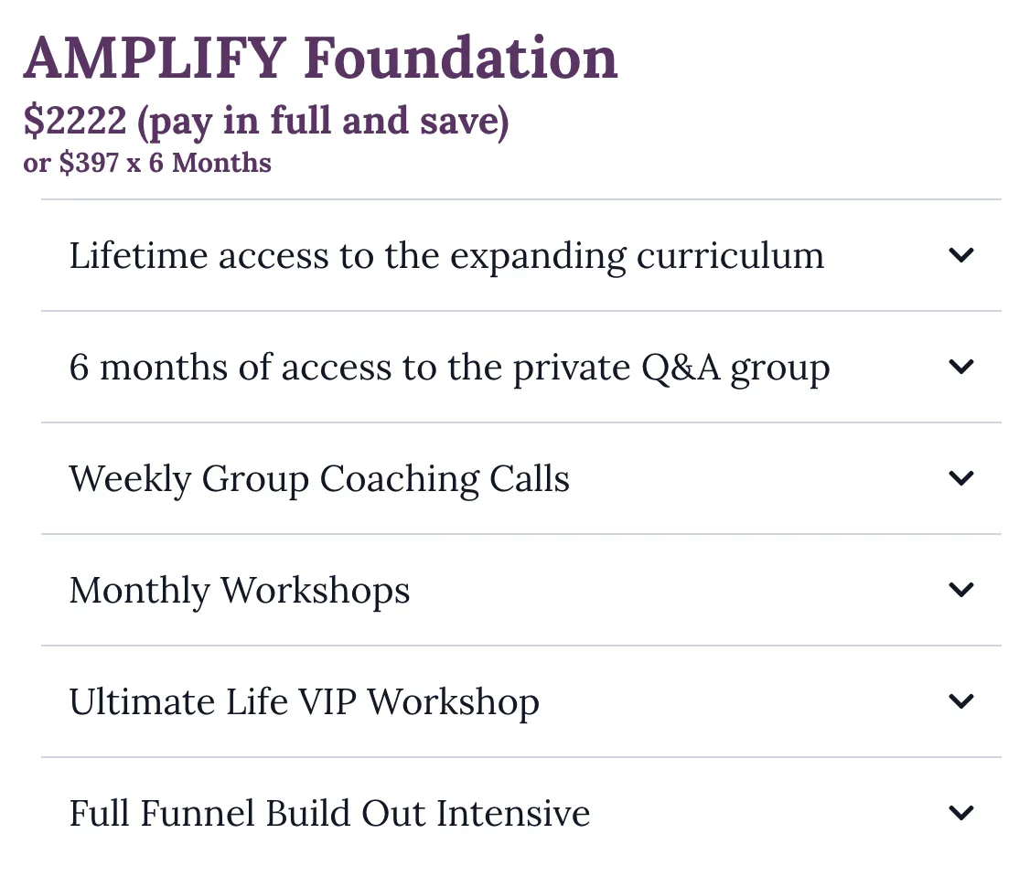Select the $2222 price amount
Screen dimensions: 1019x887
[x=75, y=121]
